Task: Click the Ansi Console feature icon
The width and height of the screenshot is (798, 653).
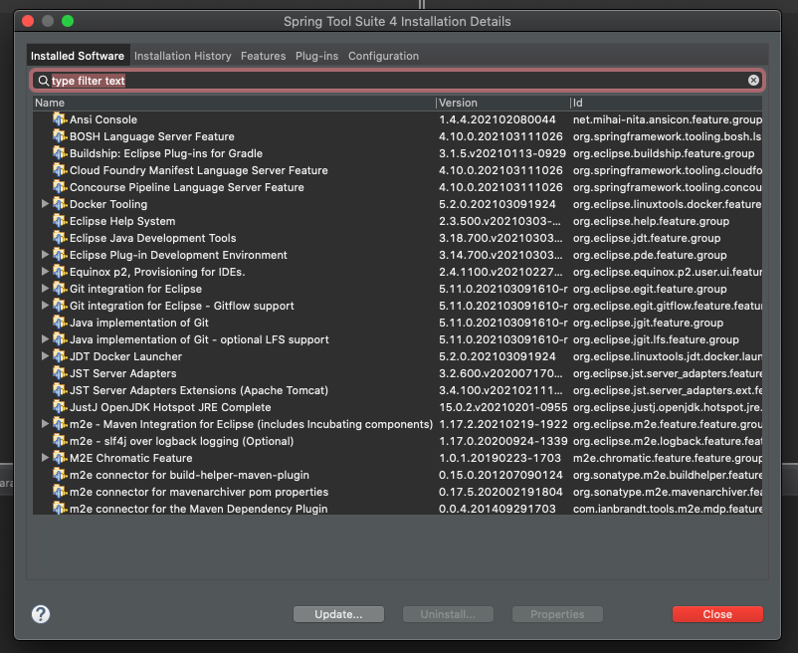Action: [60, 119]
